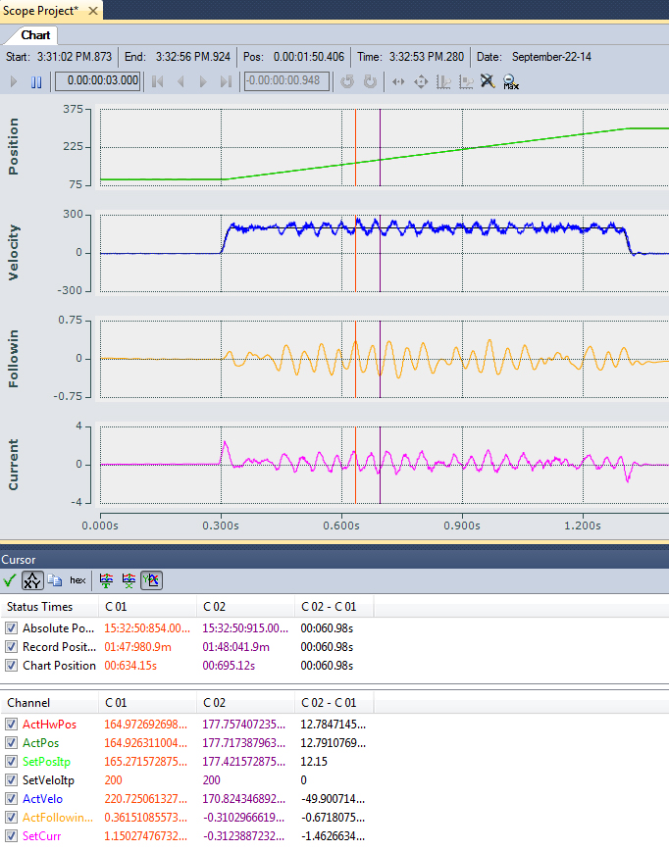Close the Scope Project tab
The height and width of the screenshot is (851, 669).
click(x=93, y=11)
